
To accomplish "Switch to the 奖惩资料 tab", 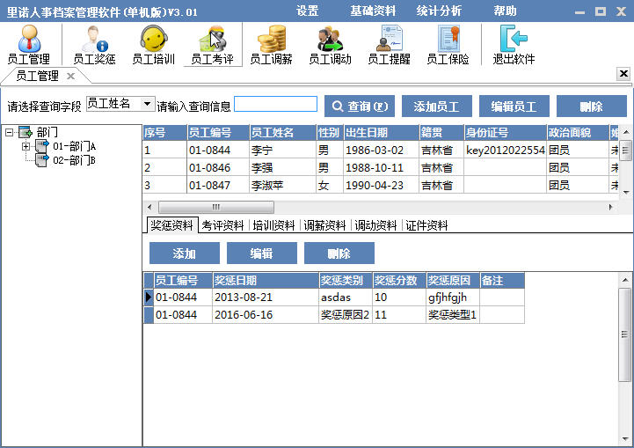I will tap(171, 225).
